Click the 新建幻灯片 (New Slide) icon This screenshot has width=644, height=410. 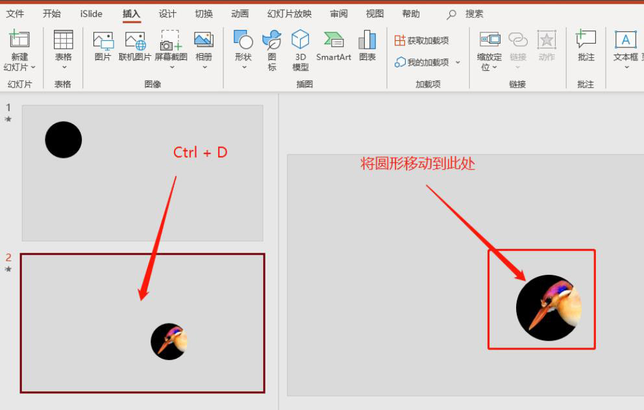[19, 42]
